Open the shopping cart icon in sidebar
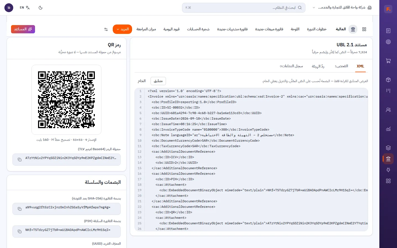 [x=388, y=61]
